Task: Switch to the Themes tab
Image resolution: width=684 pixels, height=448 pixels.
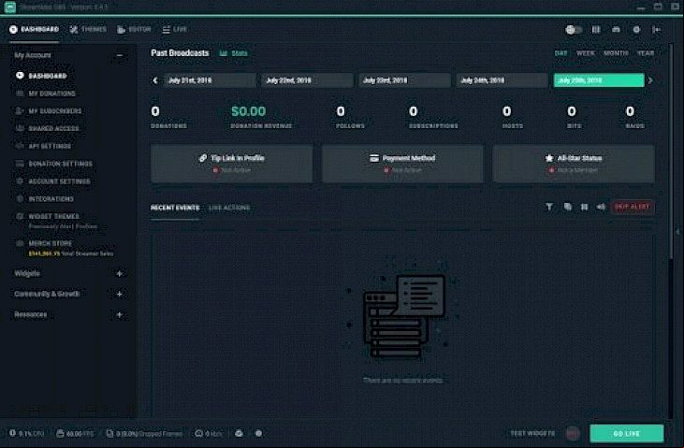Action: pyautogui.click(x=88, y=29)
